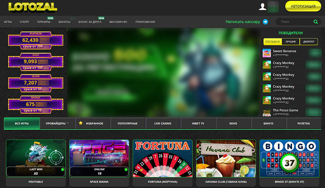This screenshot has height=188, width=325.
Task: Click the LOTOZAL logo
Action: [x=26, y=7]
